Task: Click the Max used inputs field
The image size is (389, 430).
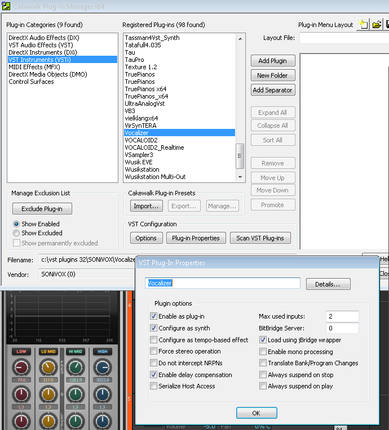Action: (x=342, y=316)
